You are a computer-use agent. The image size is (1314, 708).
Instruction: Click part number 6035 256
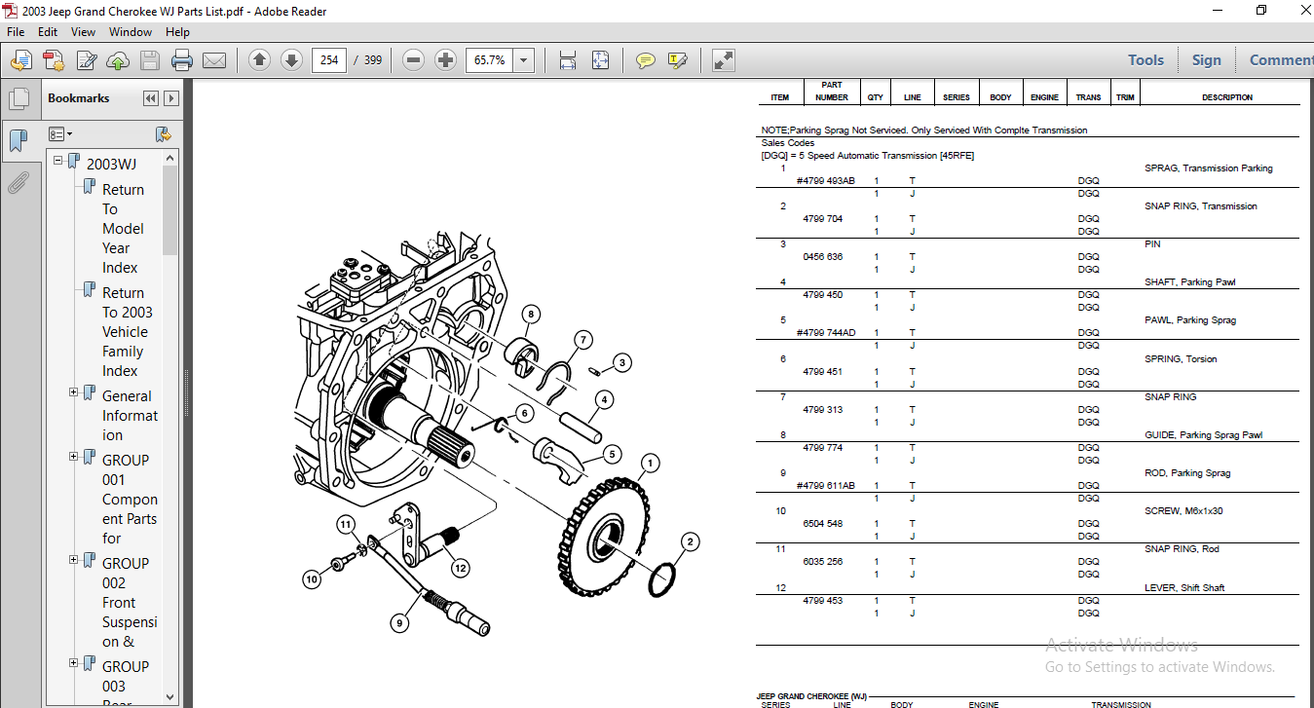(x=822, y=562)
